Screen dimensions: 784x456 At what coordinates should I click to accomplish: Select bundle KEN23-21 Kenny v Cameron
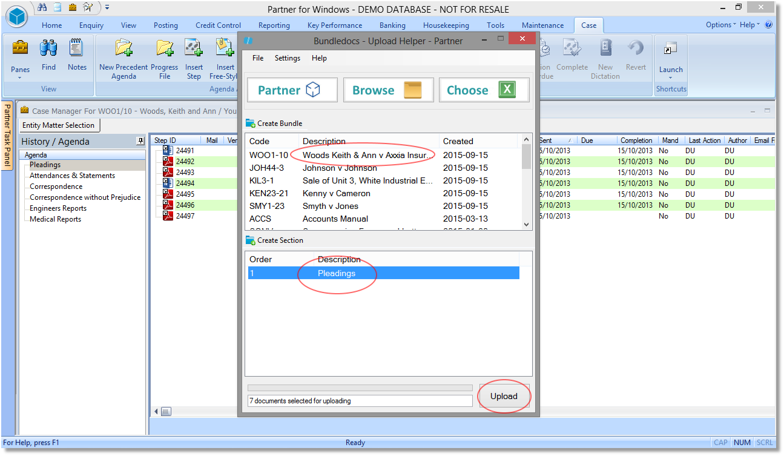pyautogui.click(x=384, y=193)
